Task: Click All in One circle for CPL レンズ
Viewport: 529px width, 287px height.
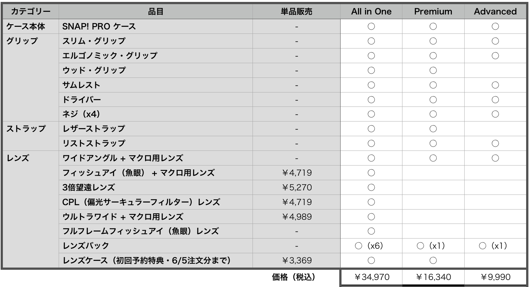Action: [371, 202]
